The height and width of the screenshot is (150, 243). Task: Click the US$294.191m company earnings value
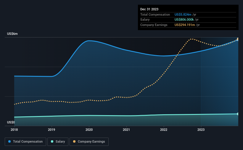[x=185, y=25]
